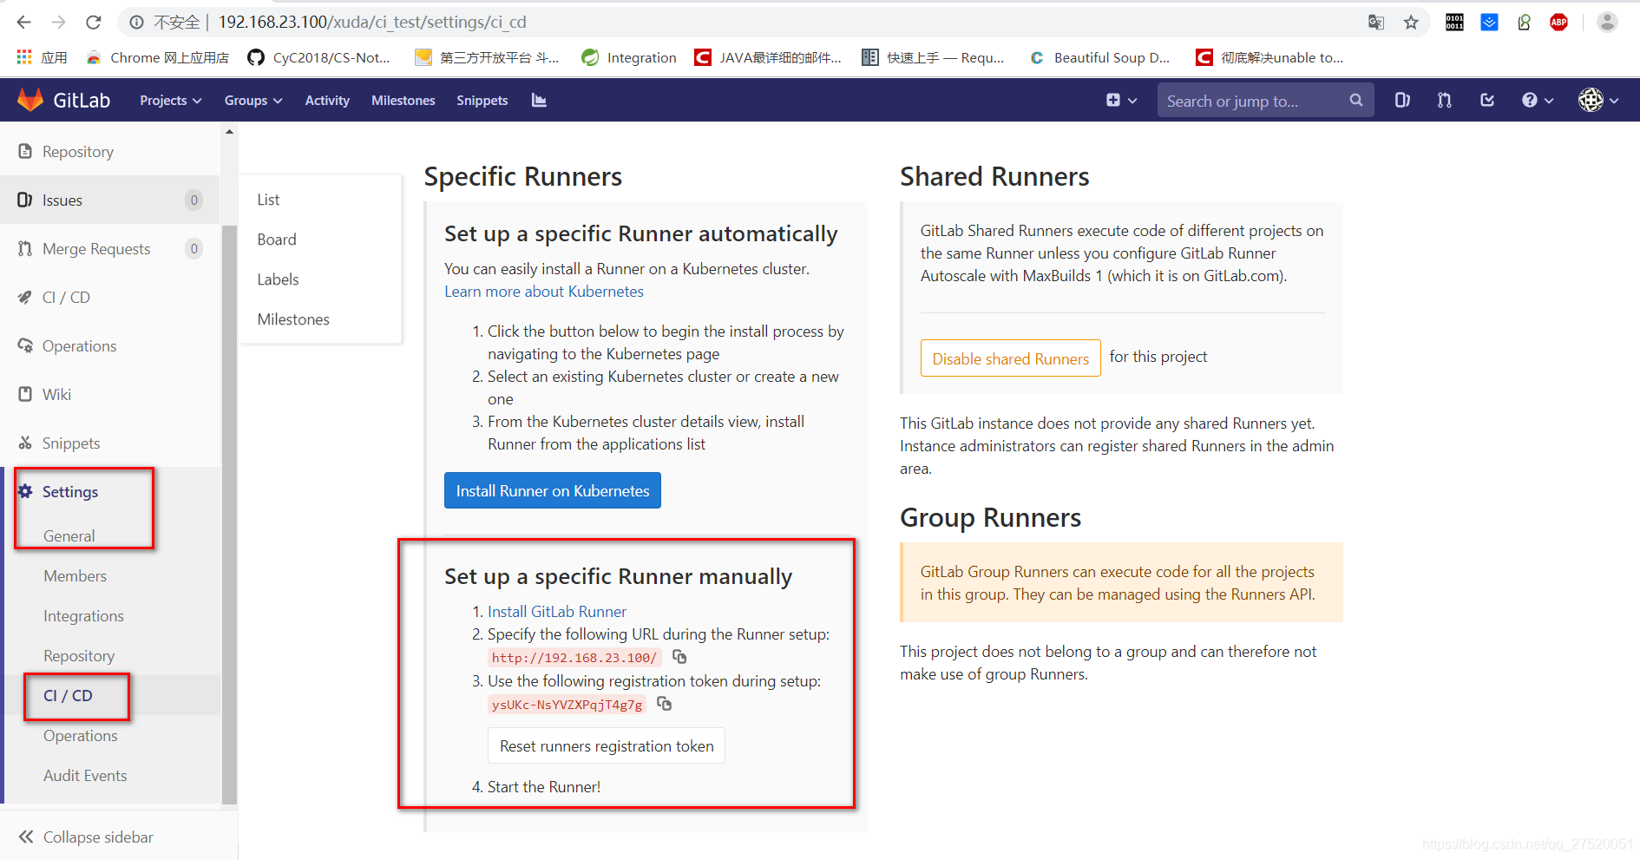Click Install Runner on Kubernetes button

coord(553,490)
